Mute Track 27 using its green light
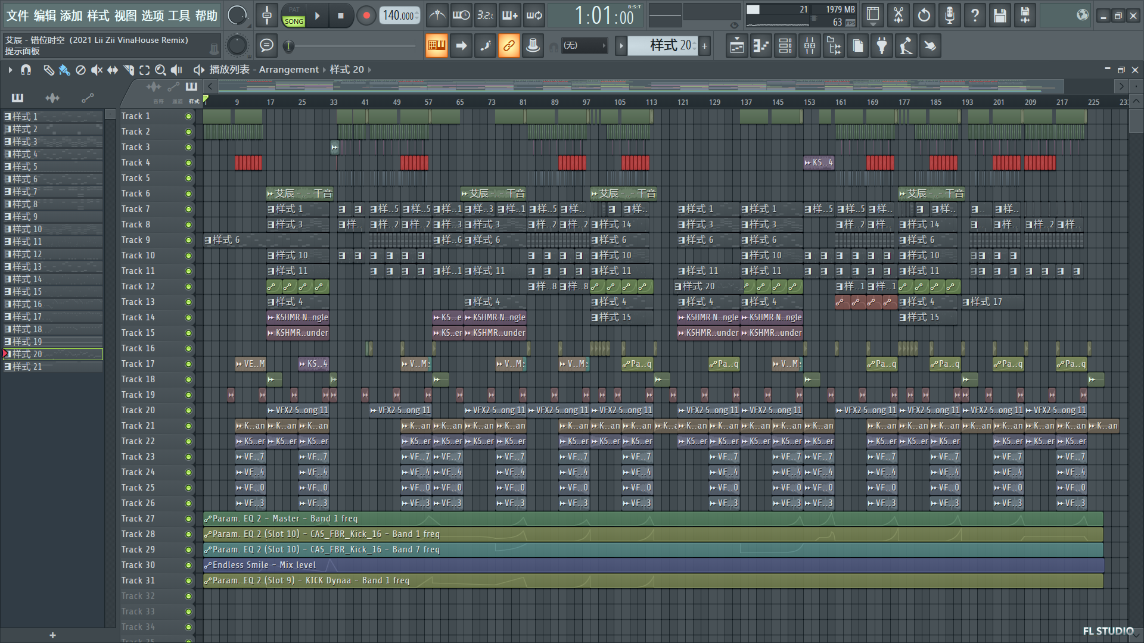Image resolution: width=1144 pixels, height=643 pixels. 189,519
